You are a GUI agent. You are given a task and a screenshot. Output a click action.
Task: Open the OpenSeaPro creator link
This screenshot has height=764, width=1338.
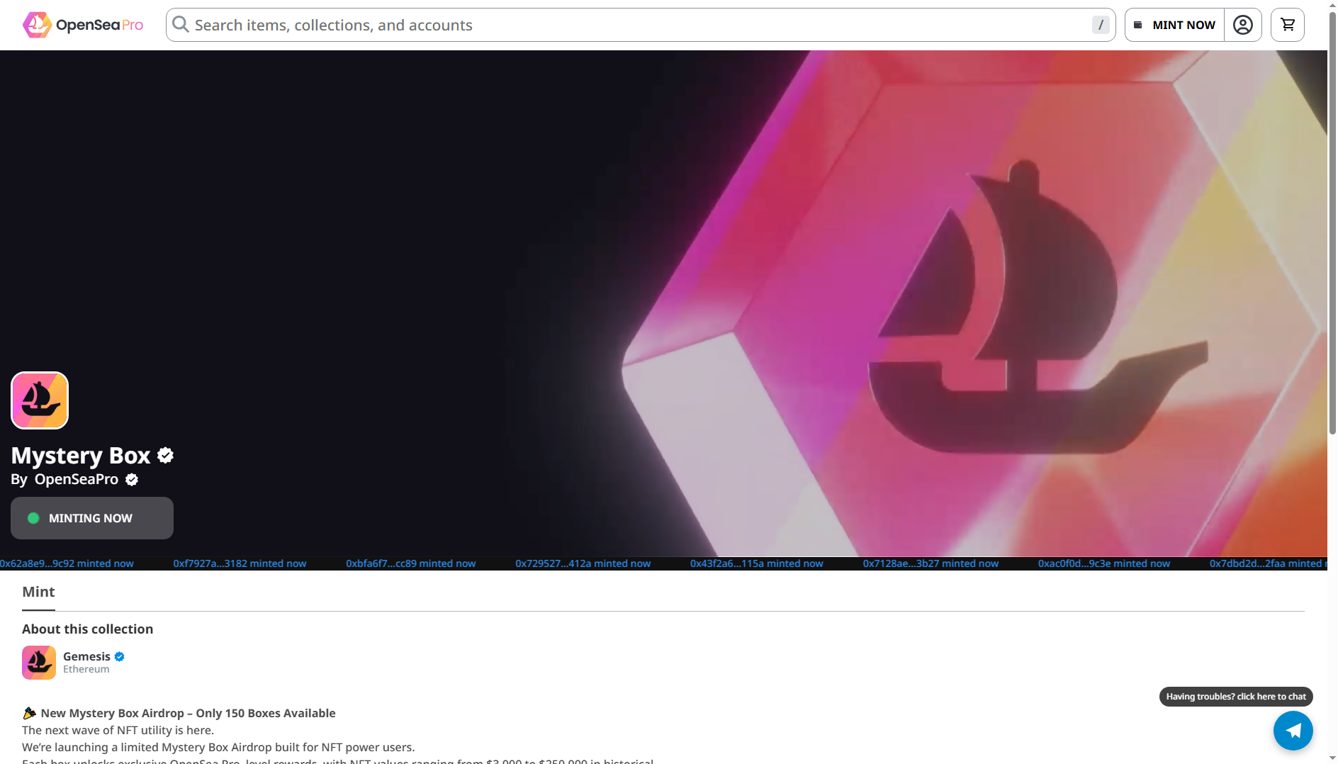[x=77, y=479]
